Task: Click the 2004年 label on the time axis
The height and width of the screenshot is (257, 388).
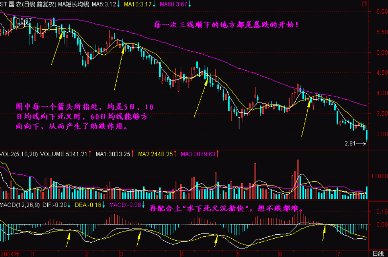Action: click(10, 253)
